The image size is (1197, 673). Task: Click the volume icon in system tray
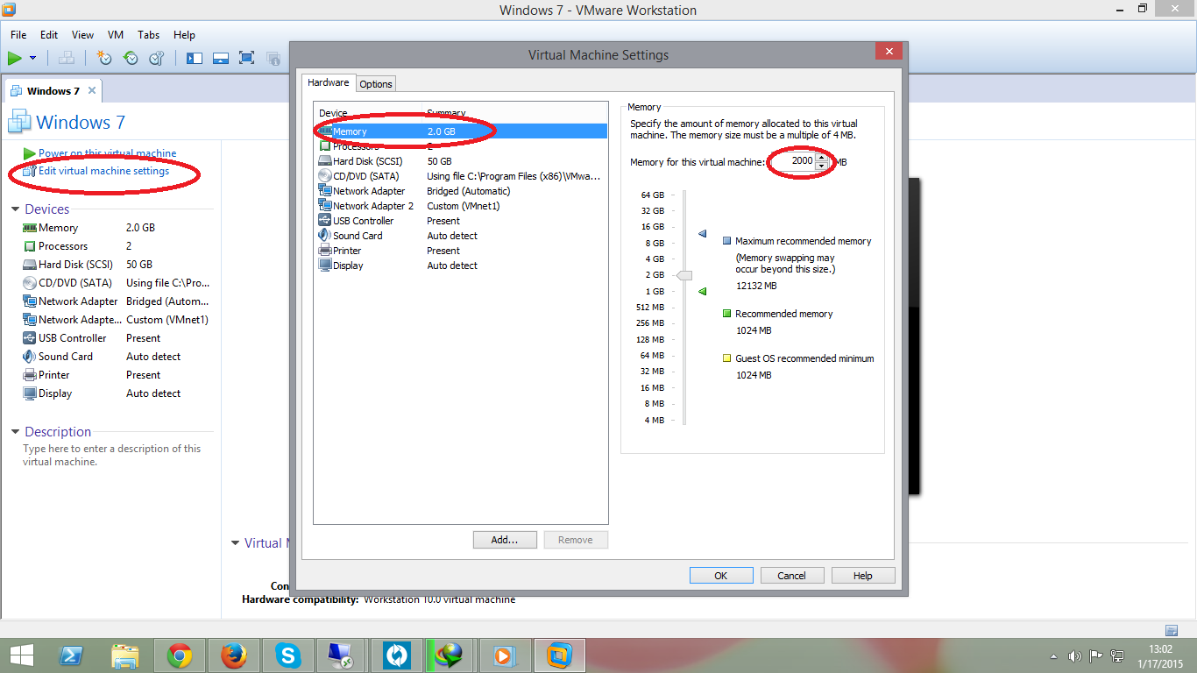click(1075, 655)
